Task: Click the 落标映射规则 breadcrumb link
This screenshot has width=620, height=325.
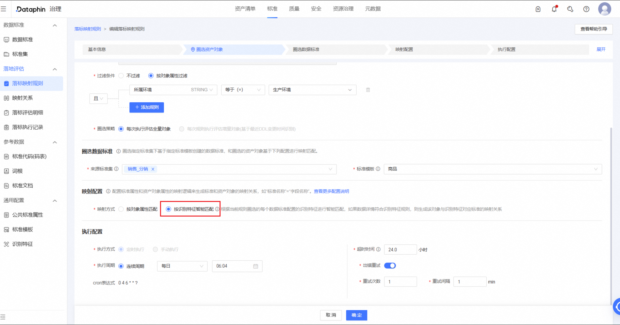Action: pos(88,29)
